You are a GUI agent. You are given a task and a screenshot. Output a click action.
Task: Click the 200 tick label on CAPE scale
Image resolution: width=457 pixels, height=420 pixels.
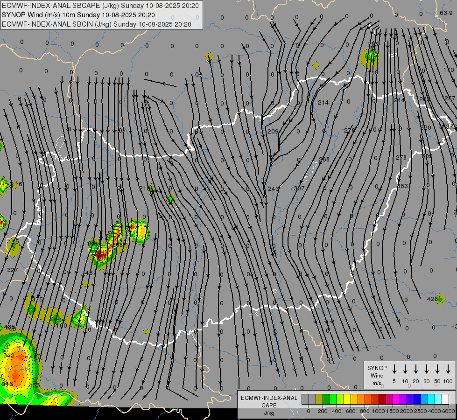click(x=323, y=411)
